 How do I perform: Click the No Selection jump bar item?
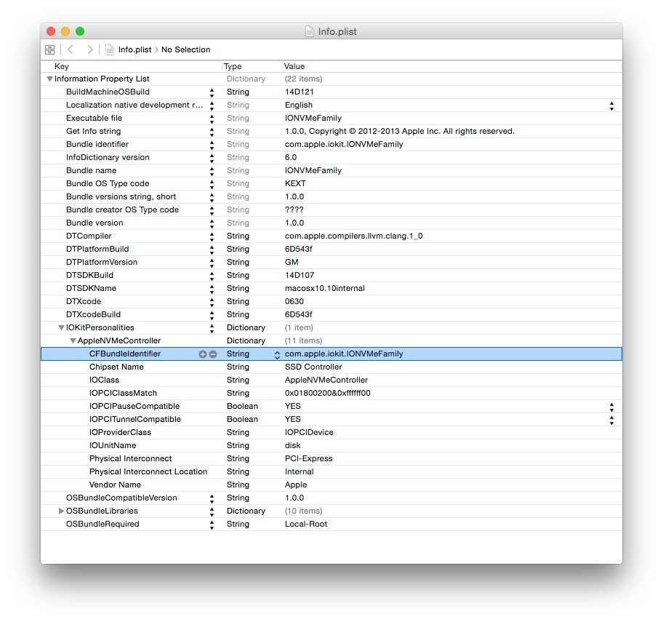tap(185, 49)
